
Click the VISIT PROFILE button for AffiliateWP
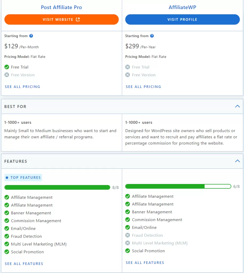pyautogui.click(x=182, y=19)
